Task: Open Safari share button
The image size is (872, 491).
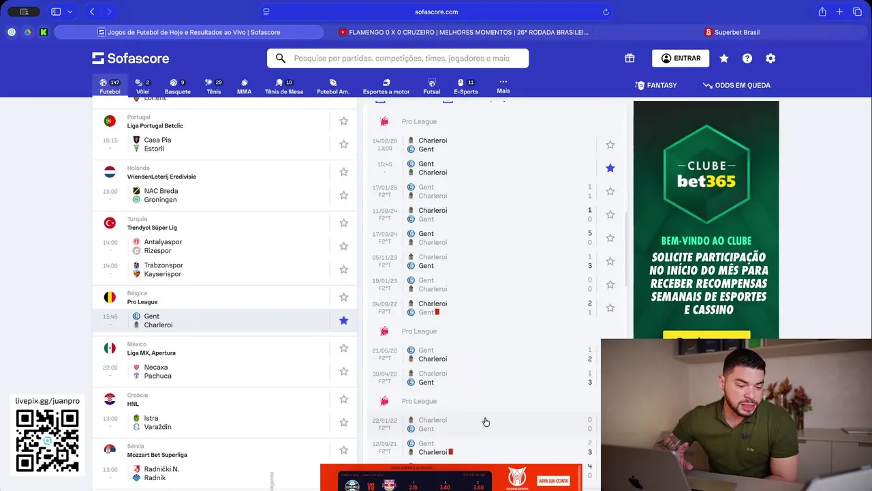Action: click(822, 12)
